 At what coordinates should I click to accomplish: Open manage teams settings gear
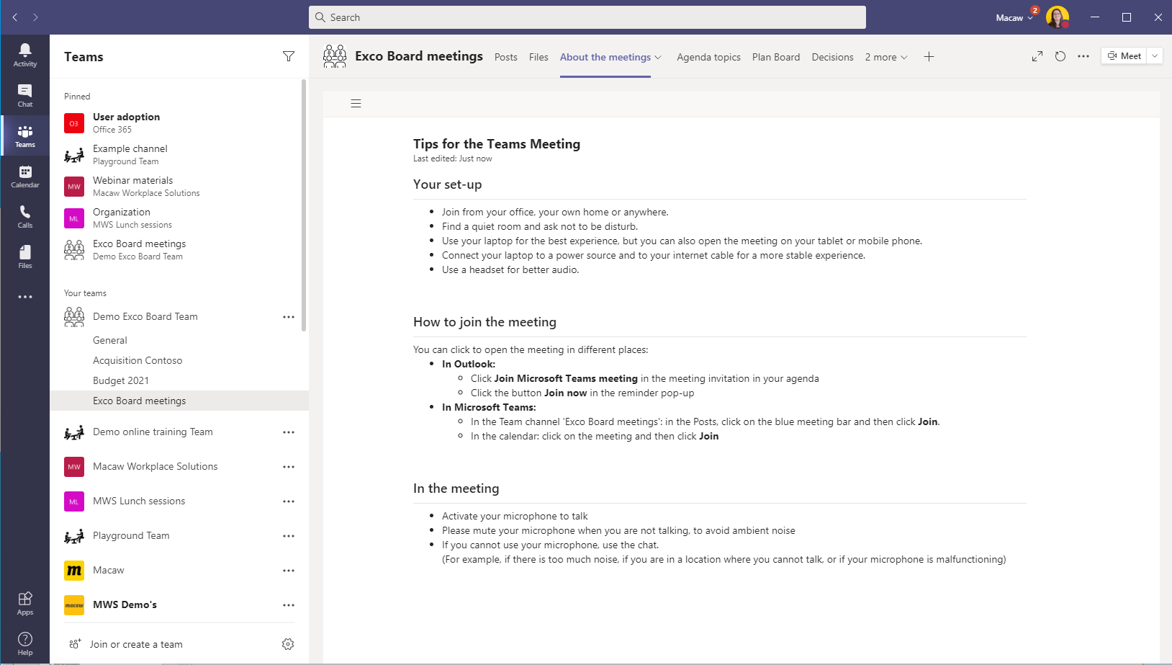tap(288, 644)
